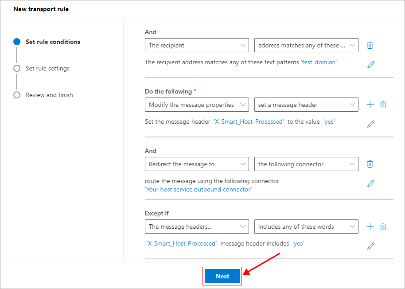This screenshot has width=405, height=289.
Task: Edit the exception header words with pencil
Action: (x=371, y=246)
